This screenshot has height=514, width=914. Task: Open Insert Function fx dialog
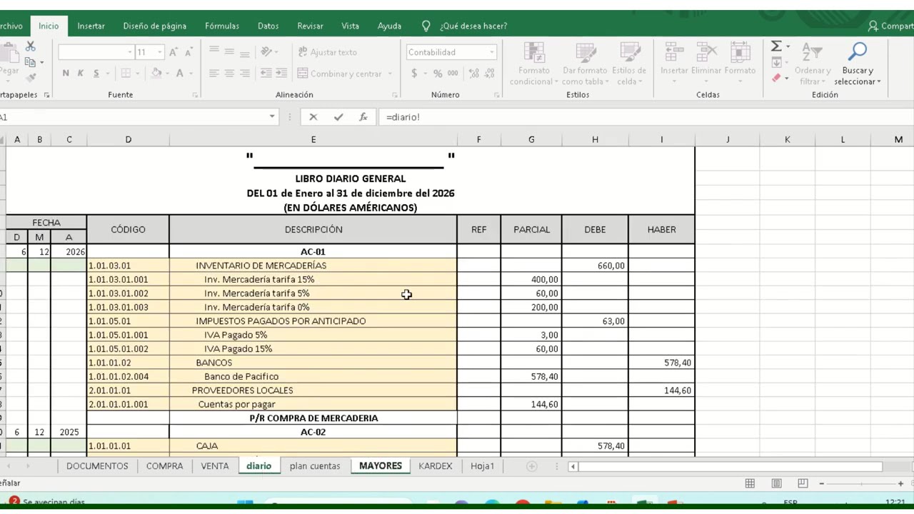point(363,117)
